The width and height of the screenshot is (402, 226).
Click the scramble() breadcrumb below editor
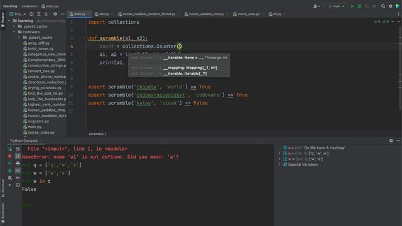[x=97, y=134]
